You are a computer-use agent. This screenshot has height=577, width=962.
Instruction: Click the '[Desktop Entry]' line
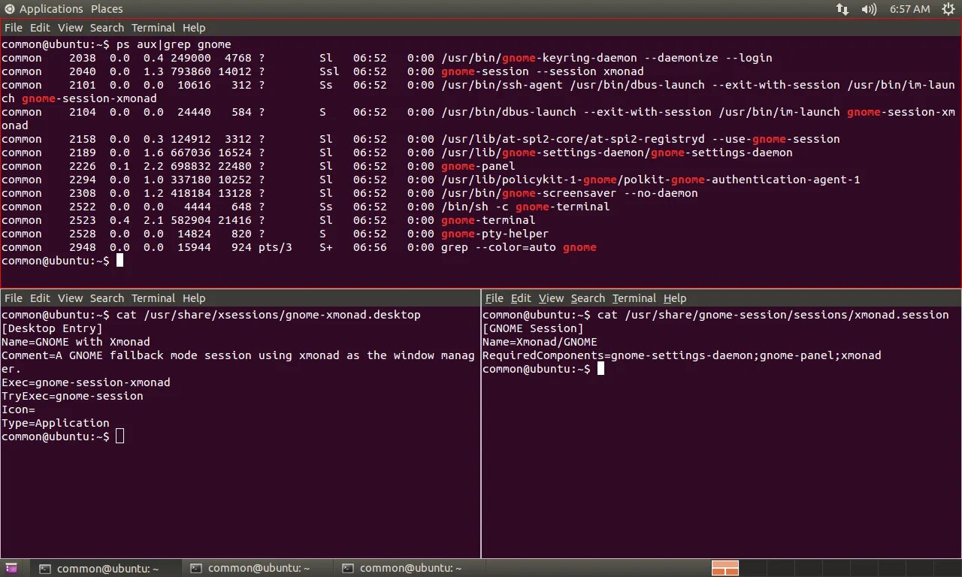52,328
